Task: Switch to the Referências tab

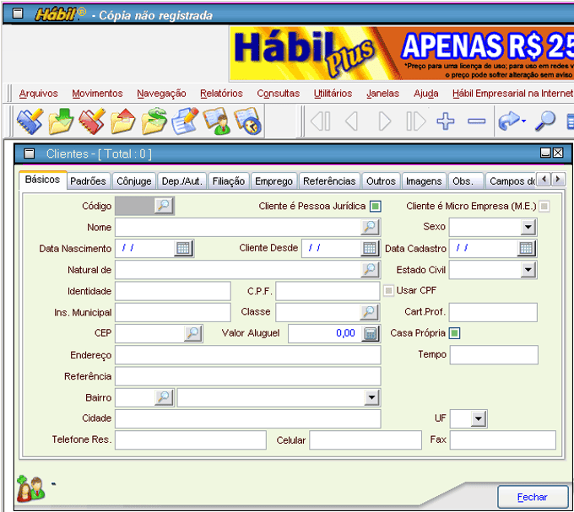Action: coord(329,181)
